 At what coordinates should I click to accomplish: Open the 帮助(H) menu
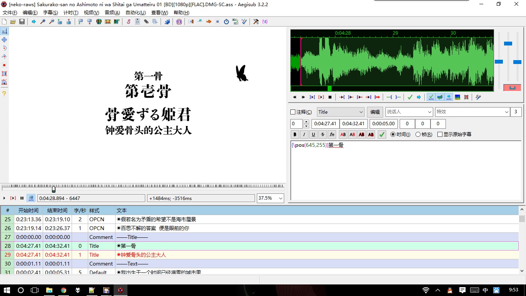point(181,13)
